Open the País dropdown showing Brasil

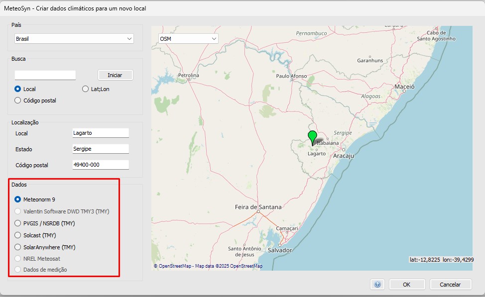point(74,39)
